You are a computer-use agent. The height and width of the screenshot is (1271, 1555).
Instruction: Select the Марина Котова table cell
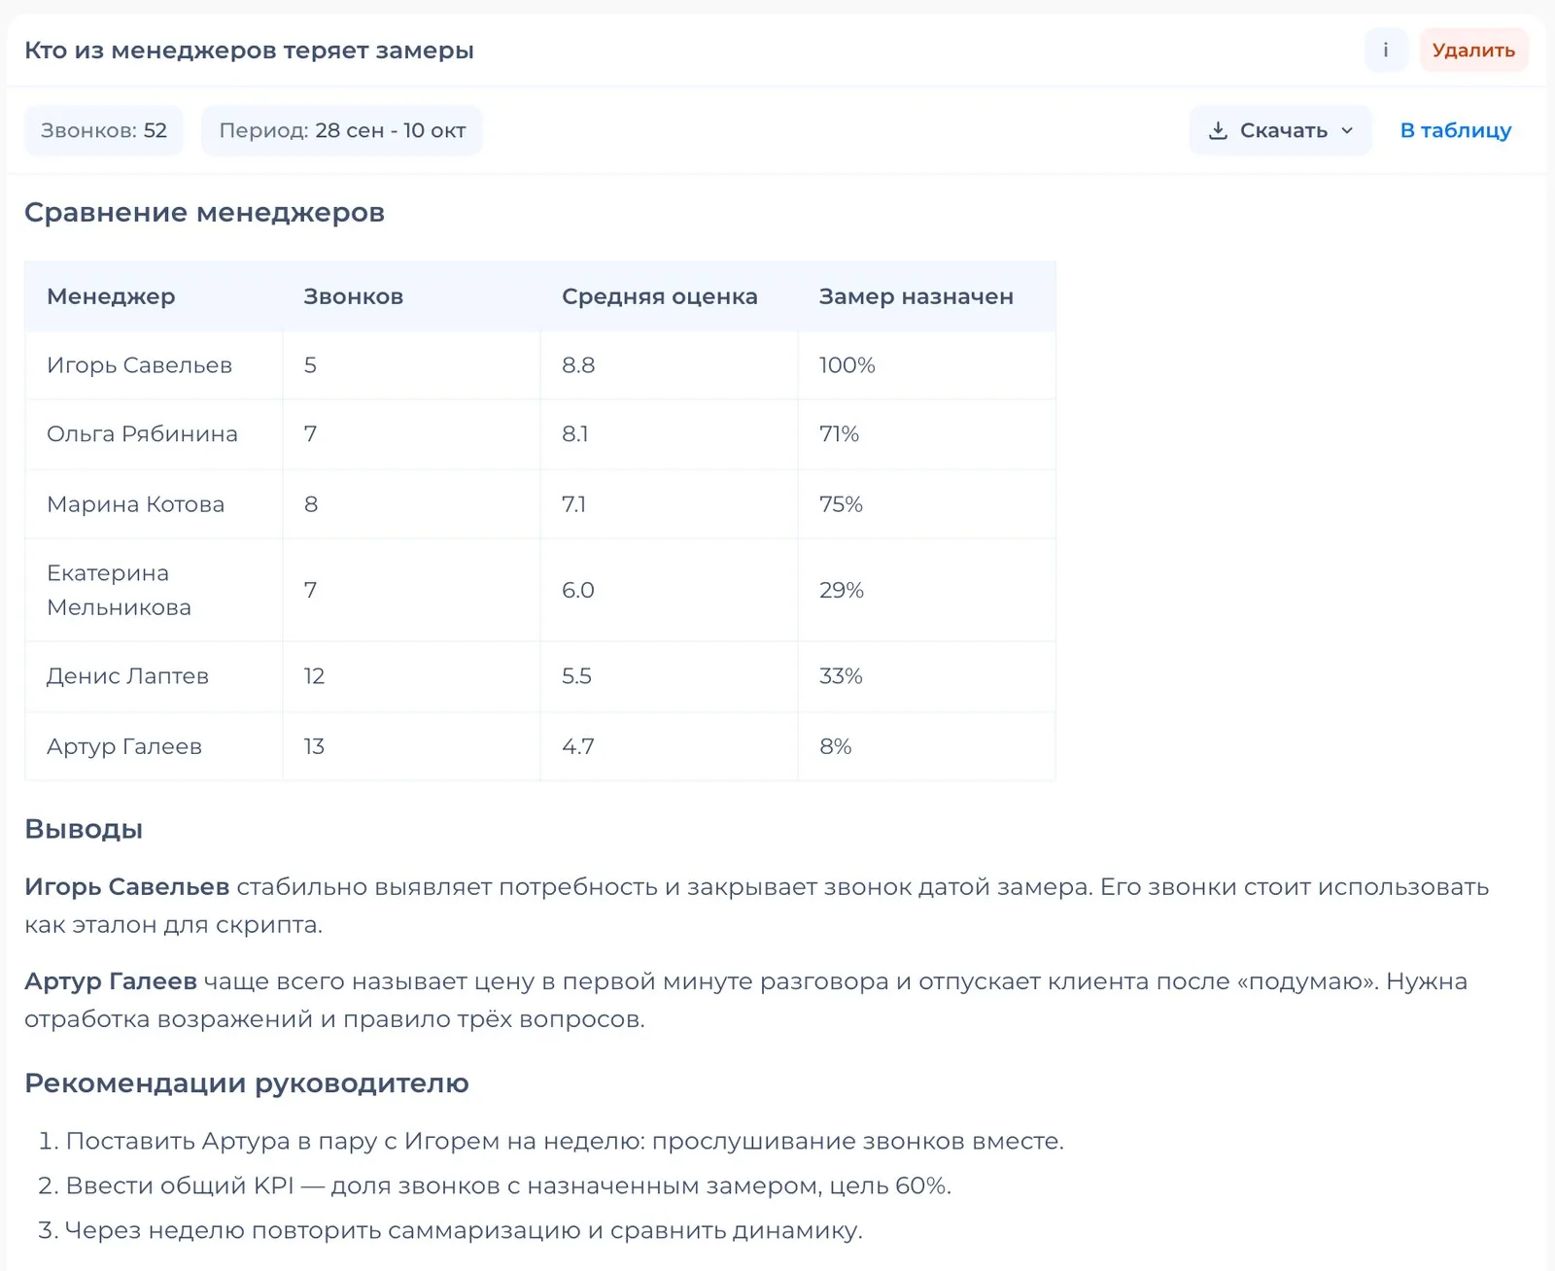(154, 504)
